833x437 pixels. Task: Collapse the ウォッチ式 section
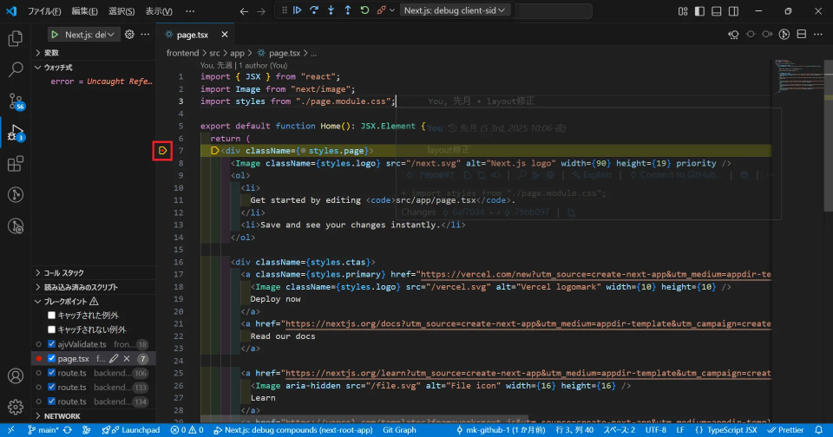coord(94,68)
